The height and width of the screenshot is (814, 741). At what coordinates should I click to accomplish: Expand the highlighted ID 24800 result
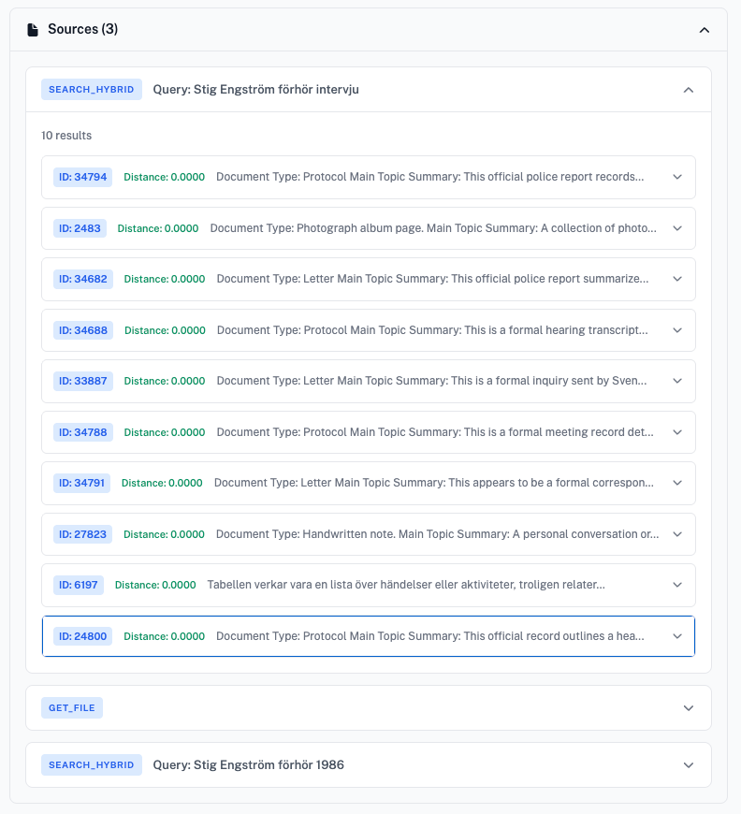point(676,636)
